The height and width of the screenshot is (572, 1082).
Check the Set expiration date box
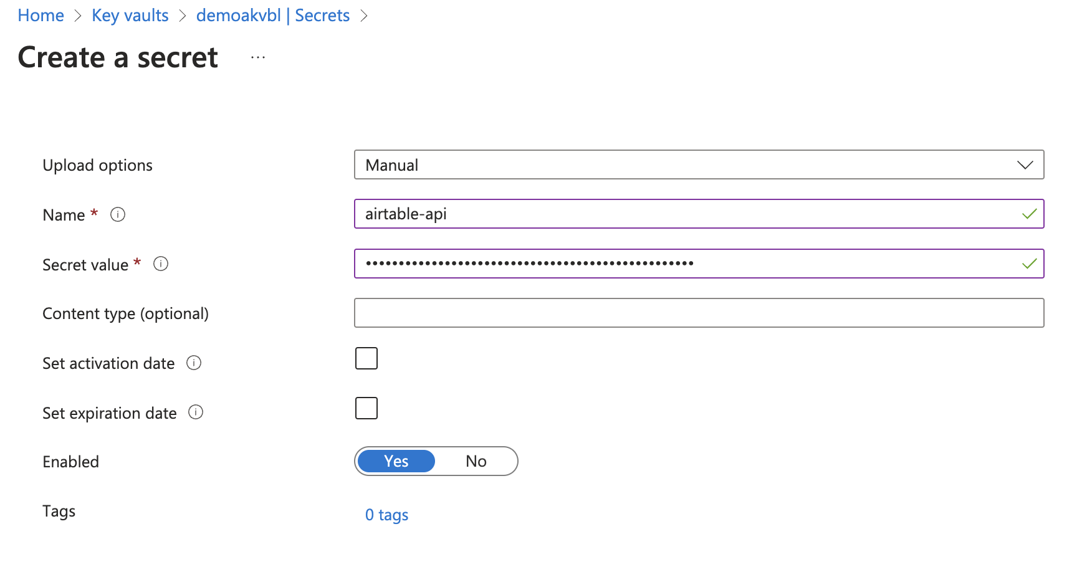366,408
